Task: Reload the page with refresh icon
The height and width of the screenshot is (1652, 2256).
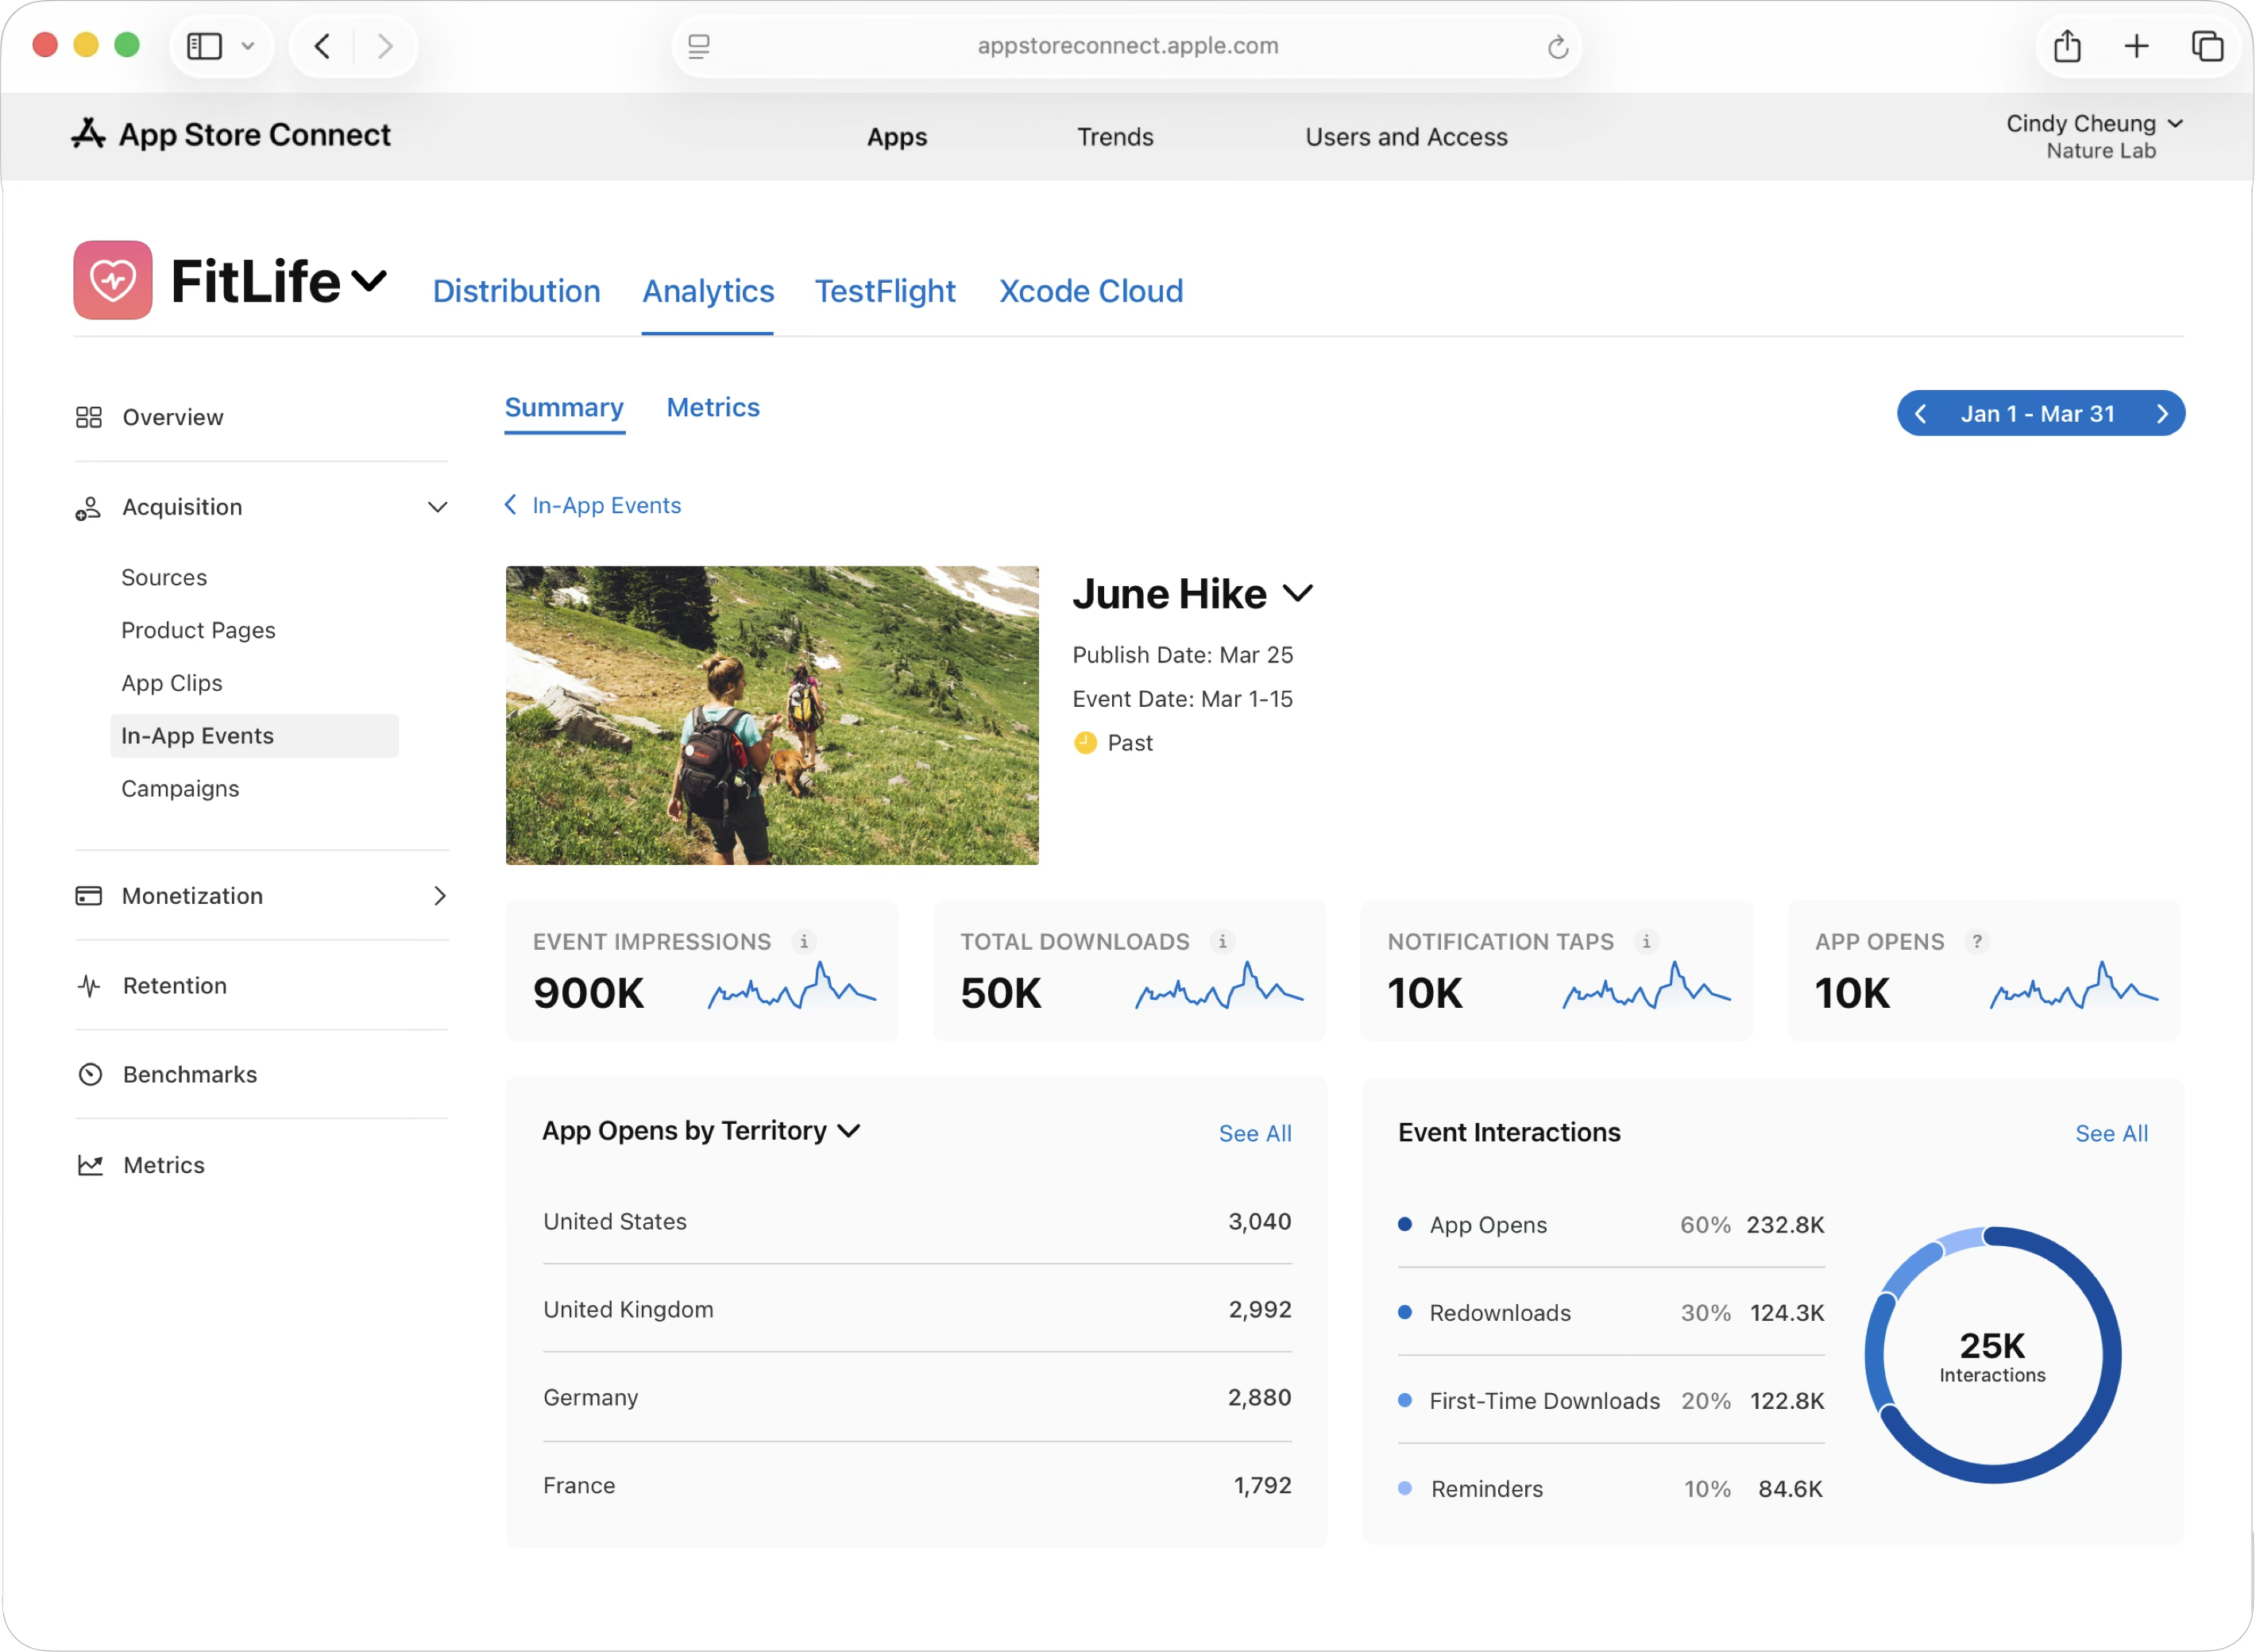Action: (1557, 47)
